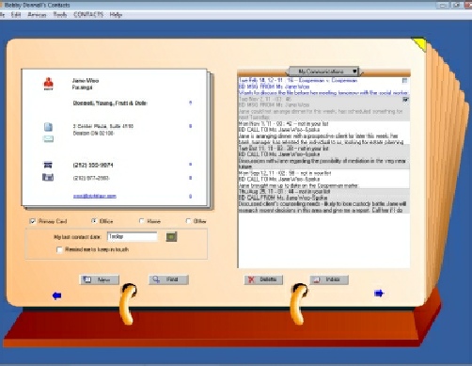The height and width of the screenshot is (366, 472).
Task: Open the Help menu
Action: click(116, 15)
